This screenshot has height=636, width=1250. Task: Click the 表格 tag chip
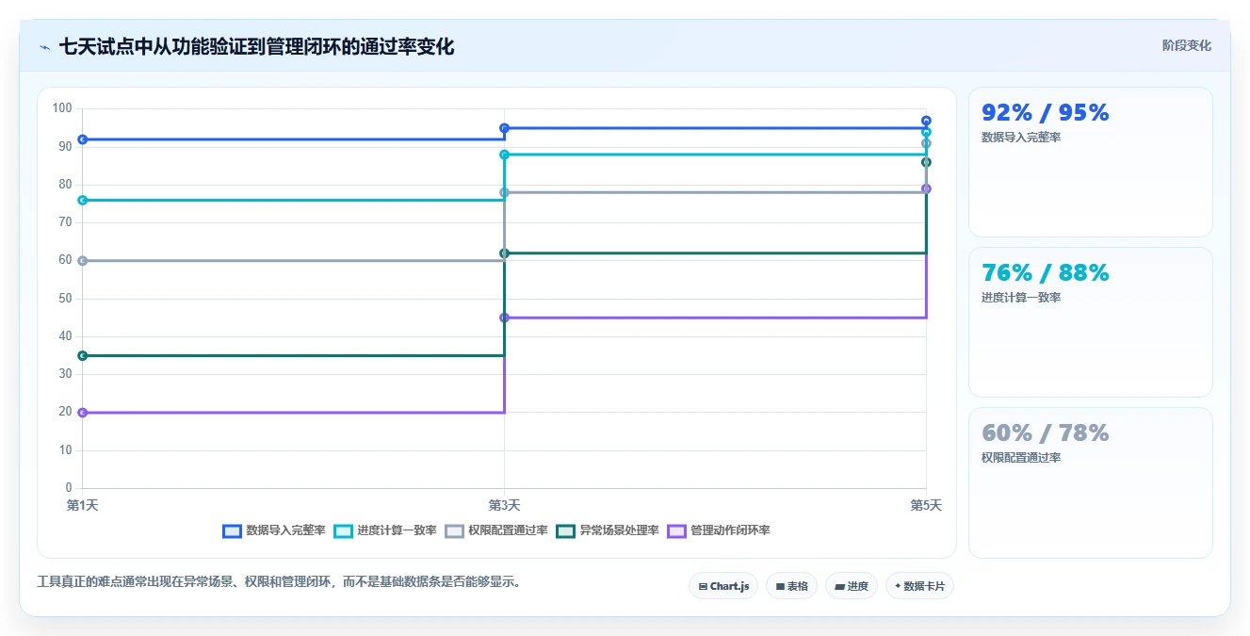coord(791,586)
